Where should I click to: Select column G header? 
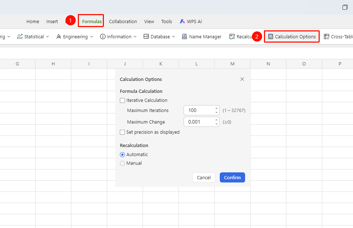click(17, 64)
